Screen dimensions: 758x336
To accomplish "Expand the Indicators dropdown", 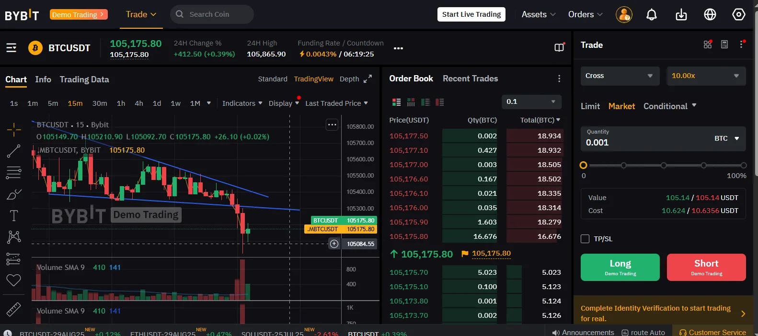I will pos(242,103).
